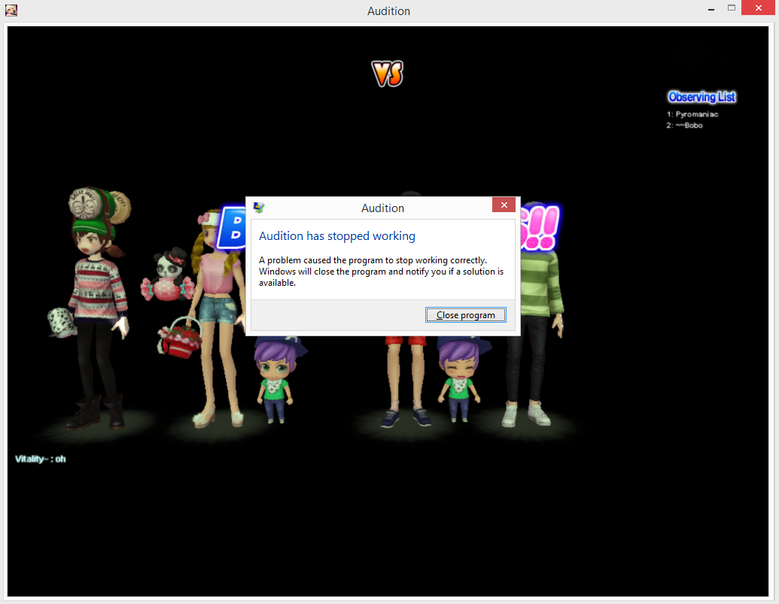Screen dimensions: 779x604
Task: Click the Close program button
Action: click(465, 314)
